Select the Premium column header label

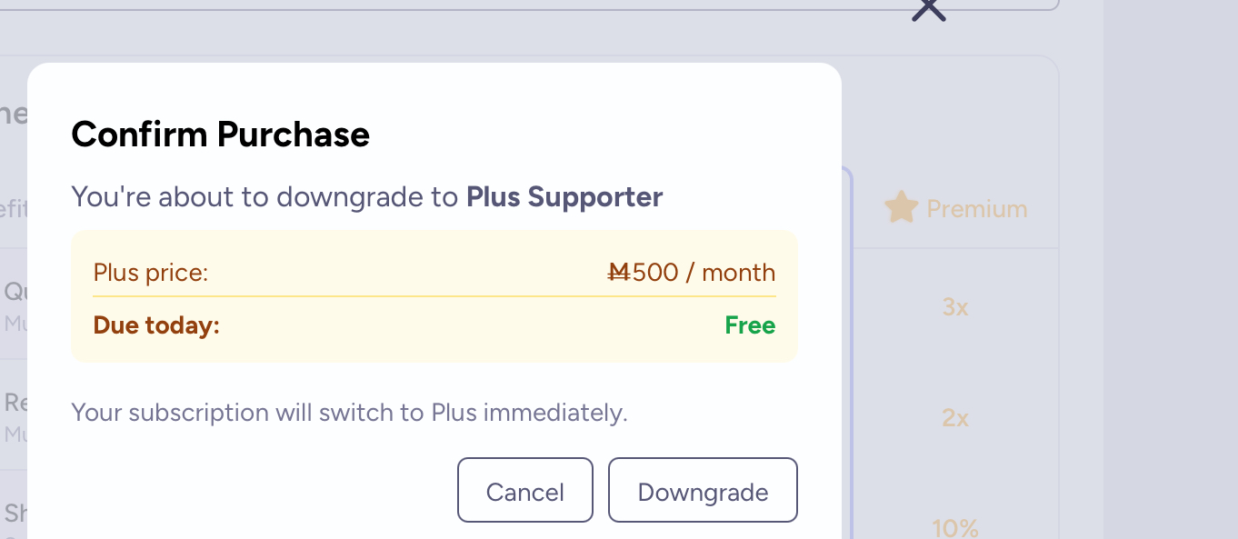tap(976, 209)
